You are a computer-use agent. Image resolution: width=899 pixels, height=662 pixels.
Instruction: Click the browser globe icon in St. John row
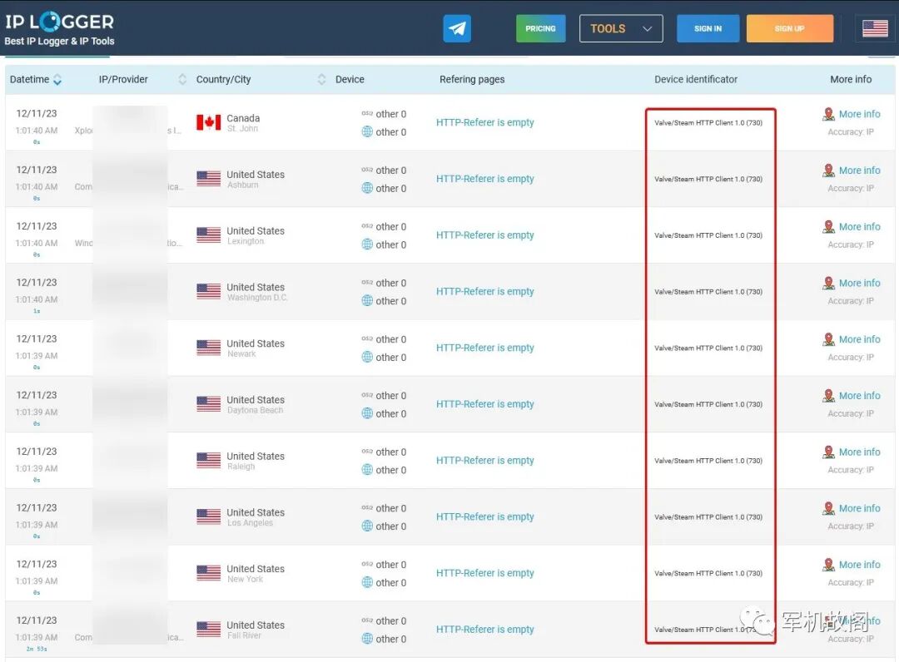point(367,131)
